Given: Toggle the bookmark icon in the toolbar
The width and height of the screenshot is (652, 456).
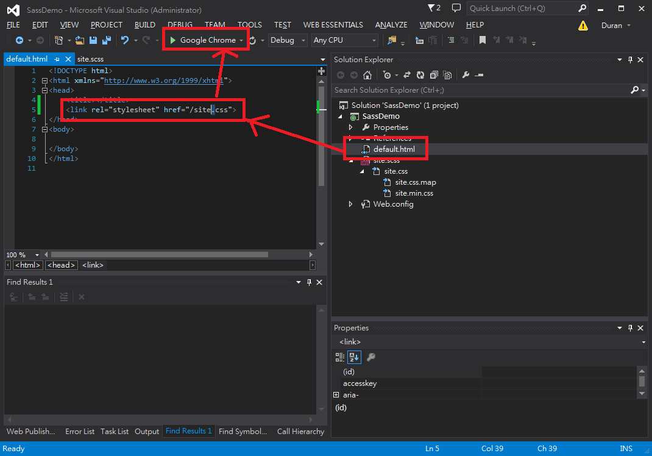Looking at the screenshot, I should (483, 40).
